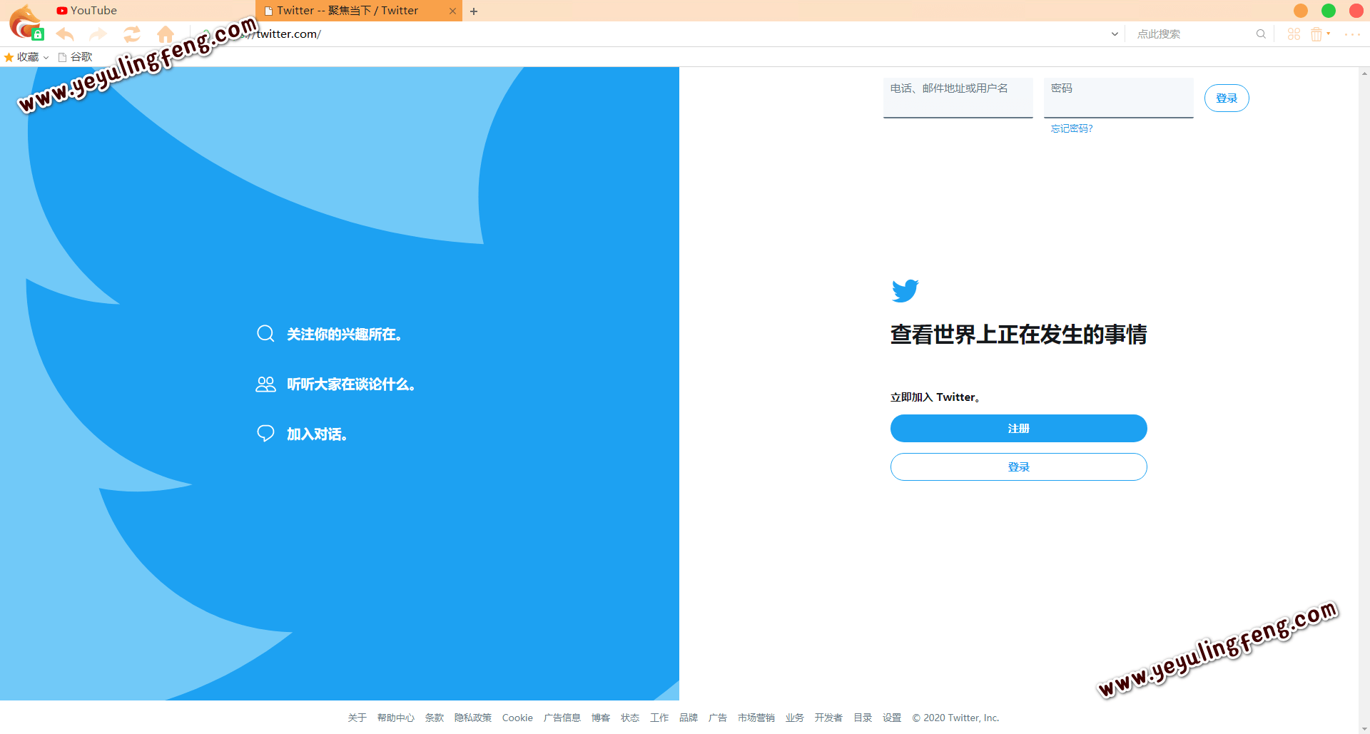
Task: Open the three-dot more menu
Action: coord(1352,34)
